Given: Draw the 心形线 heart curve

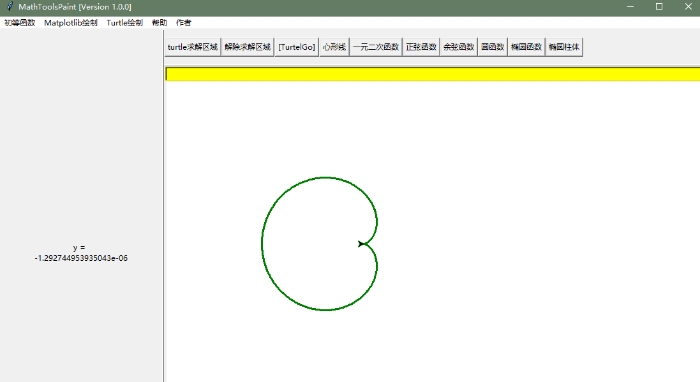Looking at the screenshot, I should click(334, 47).
